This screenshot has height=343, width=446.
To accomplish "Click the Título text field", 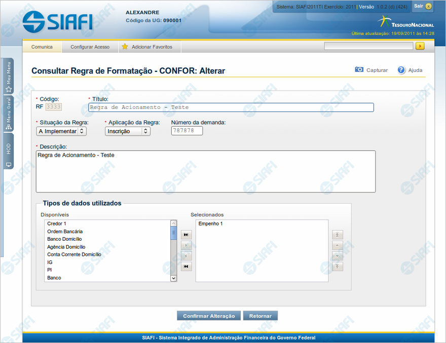I will (231, 107).
